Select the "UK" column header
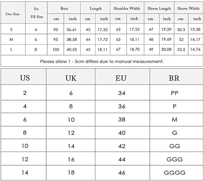 click(71, 78)
